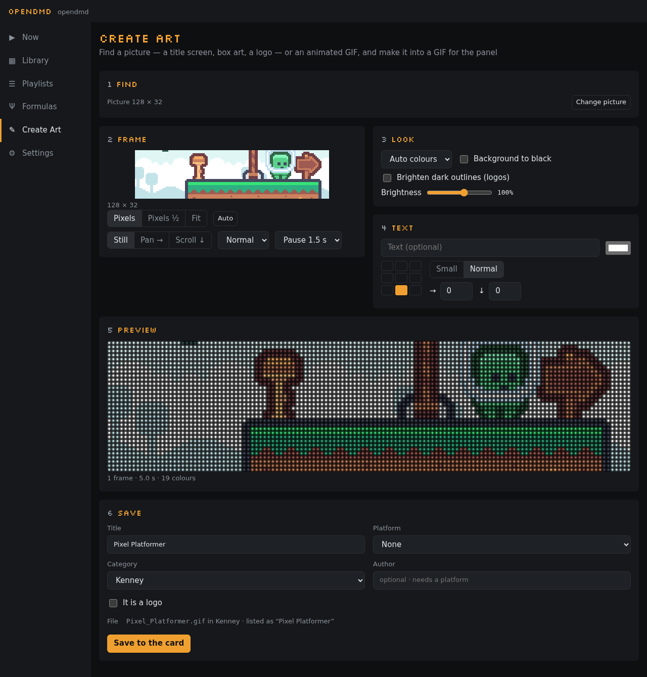Image resolution: width=647 pixels, height=677 pixels.
Task: Go to Playlists section
Action: click(x=45, y=84)
